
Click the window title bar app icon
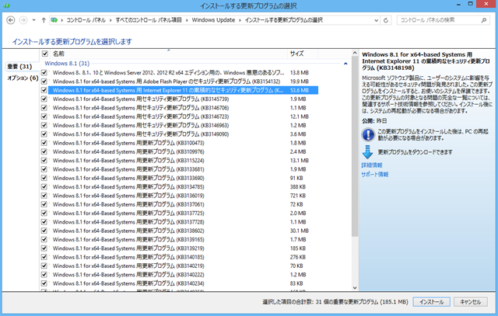pyautogui.click(x=6, y=5)
